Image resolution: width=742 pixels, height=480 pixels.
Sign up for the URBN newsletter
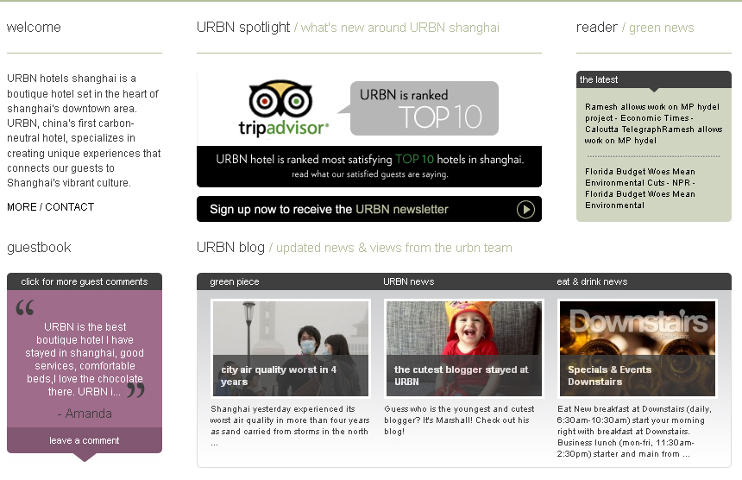click(x=369, y=209)
